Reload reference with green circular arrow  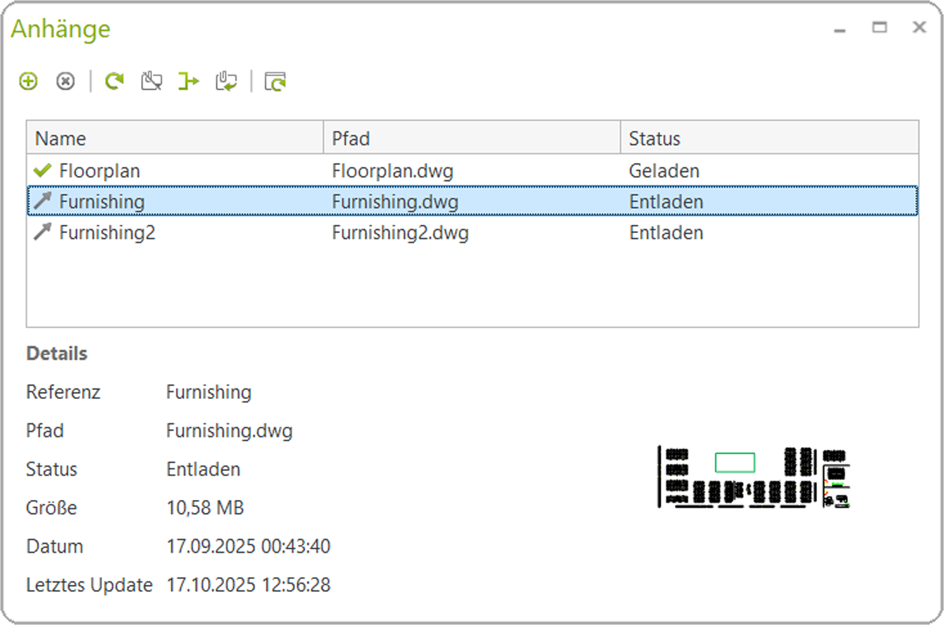point(114,81)
